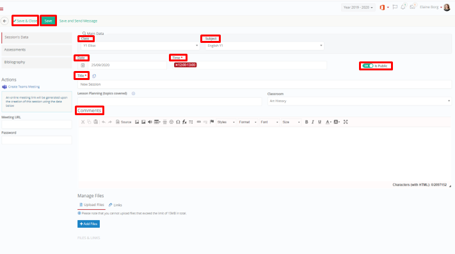The width and height of the screenshot is (455, 254).
Task: Click the back arrow button
Action: click(4, 21)
